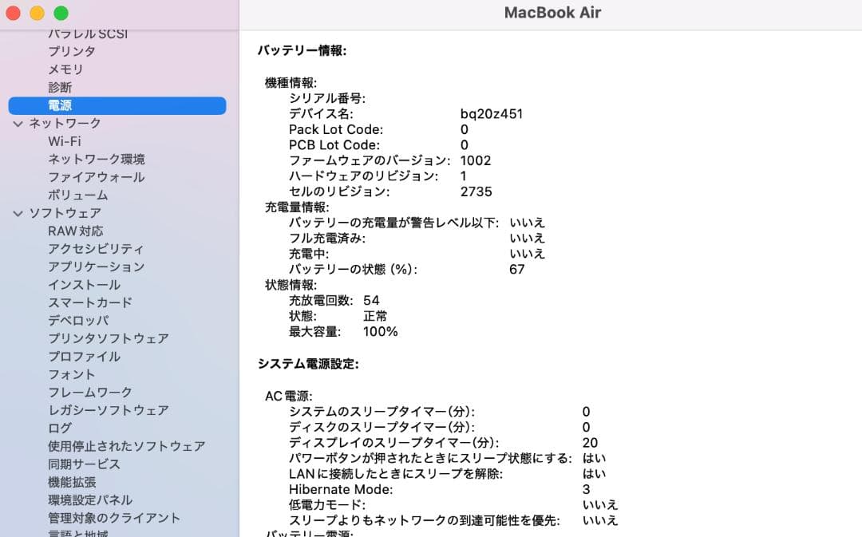
Task: Collapse the ネットワーク section
Action: (x=18, y=123)
